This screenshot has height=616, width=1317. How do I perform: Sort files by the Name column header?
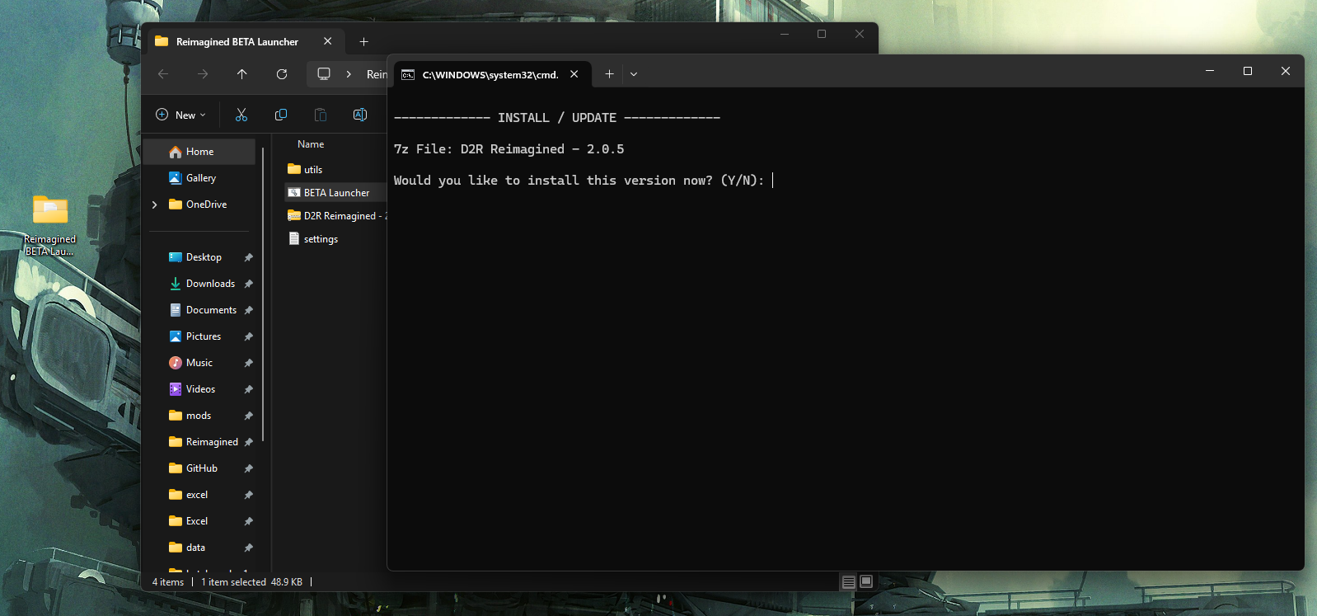(x=311, y=144)
